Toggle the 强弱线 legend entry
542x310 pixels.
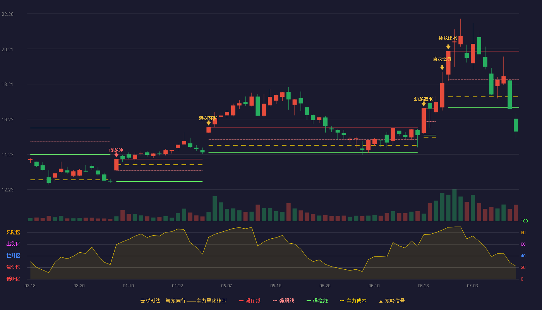283,301
